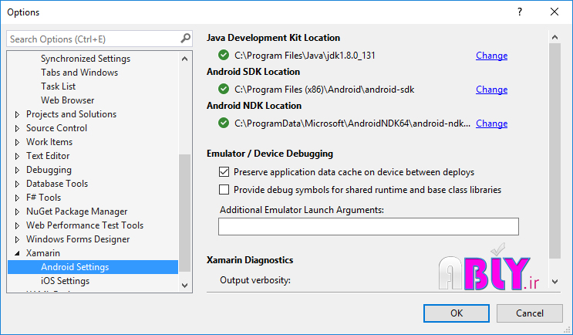Select Tabs and Windows item
The width and height of the screenshot is (573, 335).
coord(79,73)
